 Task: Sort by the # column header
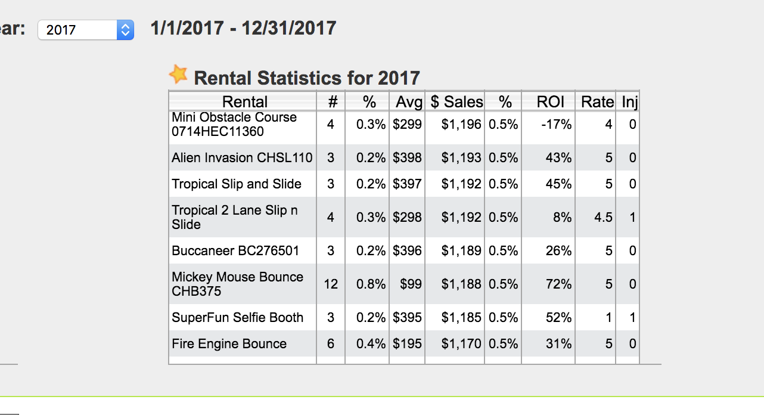coord(333,102)
